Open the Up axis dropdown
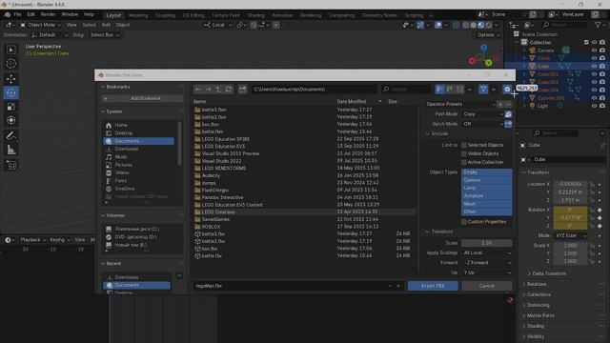This screenshot has width=610, height=343. pos(486,273)
